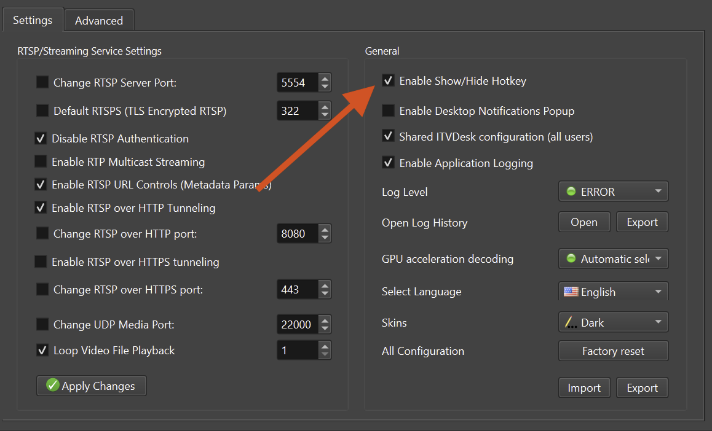
Task: Uncheck Enable Show/Hide Hotkey
Action: tap(388, 80)
